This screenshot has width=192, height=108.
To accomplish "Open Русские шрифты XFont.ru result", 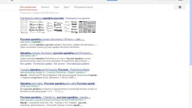I will (52, 39).
